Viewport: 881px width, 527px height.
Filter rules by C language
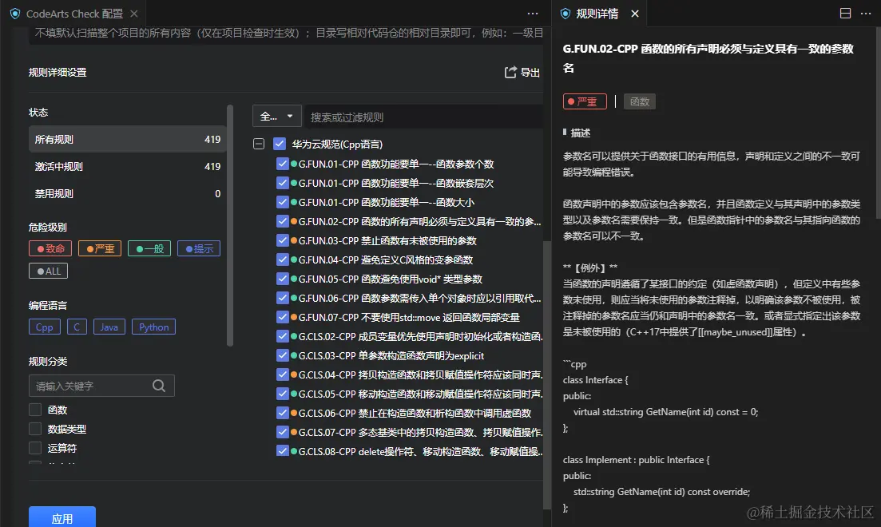point(77,327)
